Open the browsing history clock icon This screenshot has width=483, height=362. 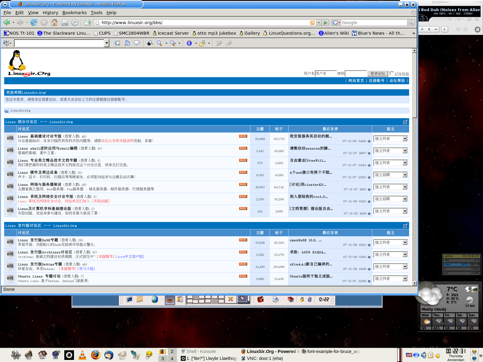click(x=75, y=22)
